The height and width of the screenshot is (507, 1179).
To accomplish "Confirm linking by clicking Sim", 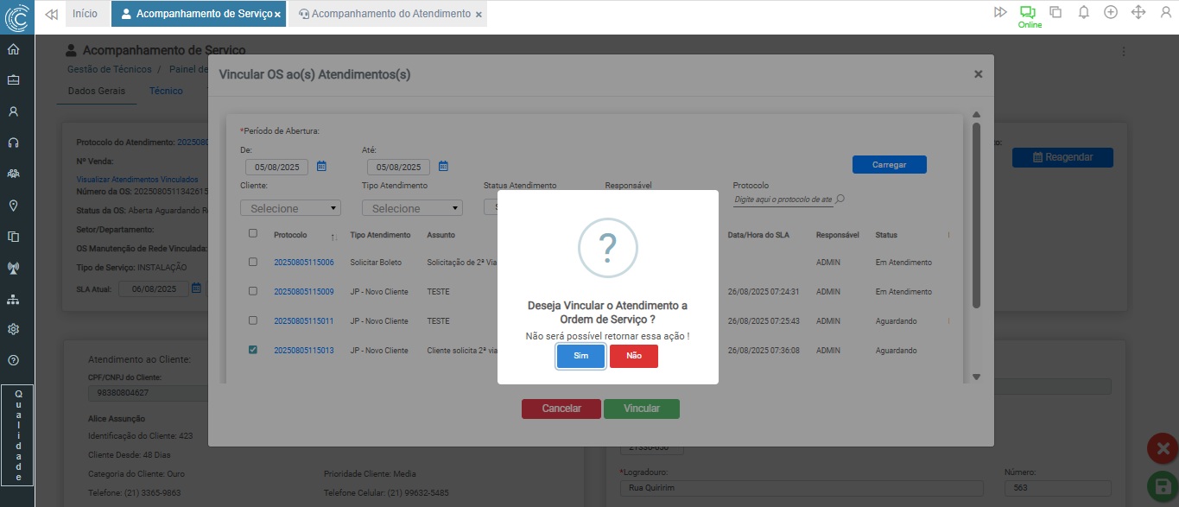I will (x=580, y=356).
